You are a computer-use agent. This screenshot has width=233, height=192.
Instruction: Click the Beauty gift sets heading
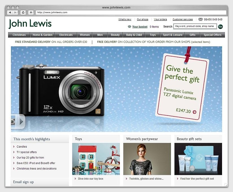click(189, 139)
